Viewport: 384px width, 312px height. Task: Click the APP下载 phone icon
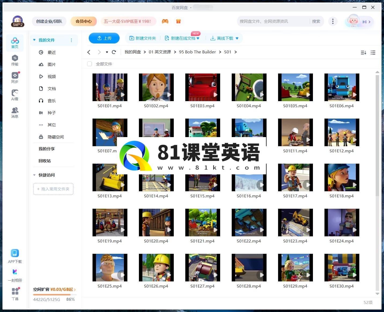click(15, 253)
